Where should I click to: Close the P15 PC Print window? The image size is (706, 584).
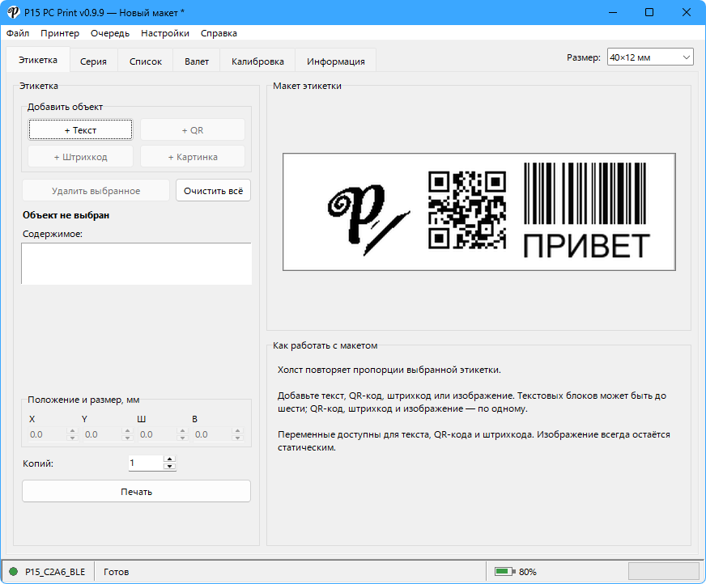(x=687, y=12)
